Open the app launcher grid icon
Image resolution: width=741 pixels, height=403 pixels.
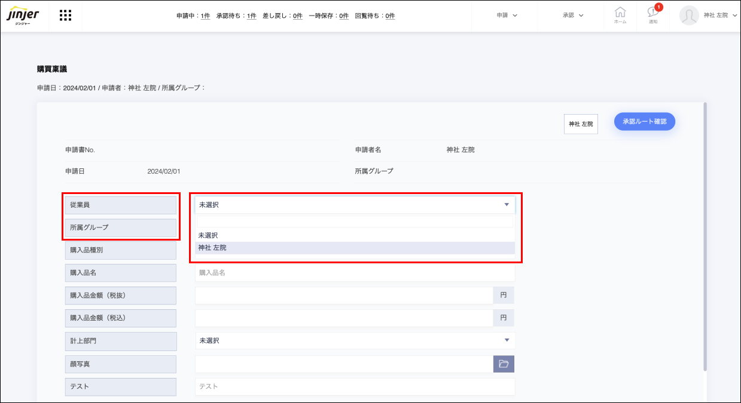(65, 15)
